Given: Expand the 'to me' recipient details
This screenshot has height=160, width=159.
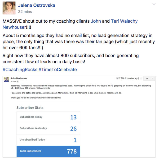Looking at the screenshot, I should tap(17, 81).
